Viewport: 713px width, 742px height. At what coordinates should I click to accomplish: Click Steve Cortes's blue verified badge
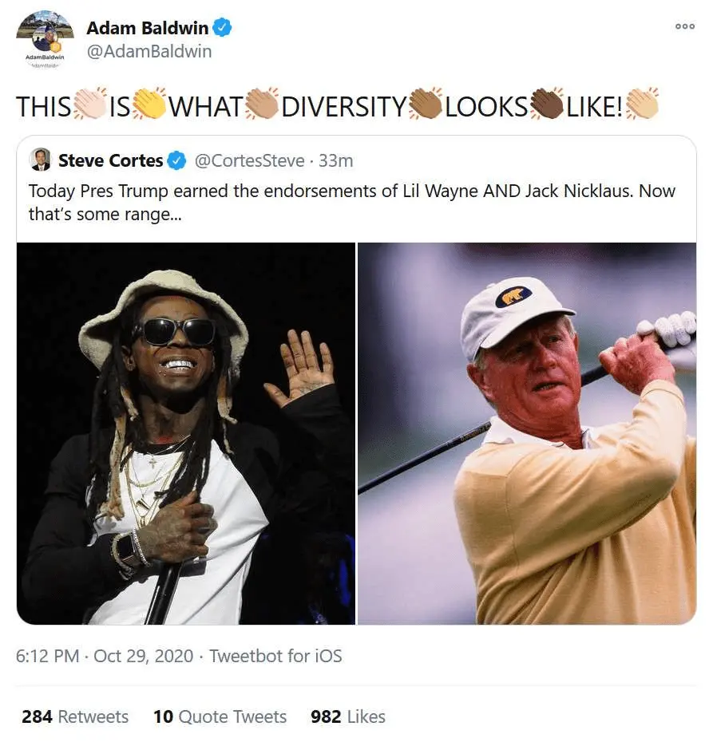tap(177, 160)
